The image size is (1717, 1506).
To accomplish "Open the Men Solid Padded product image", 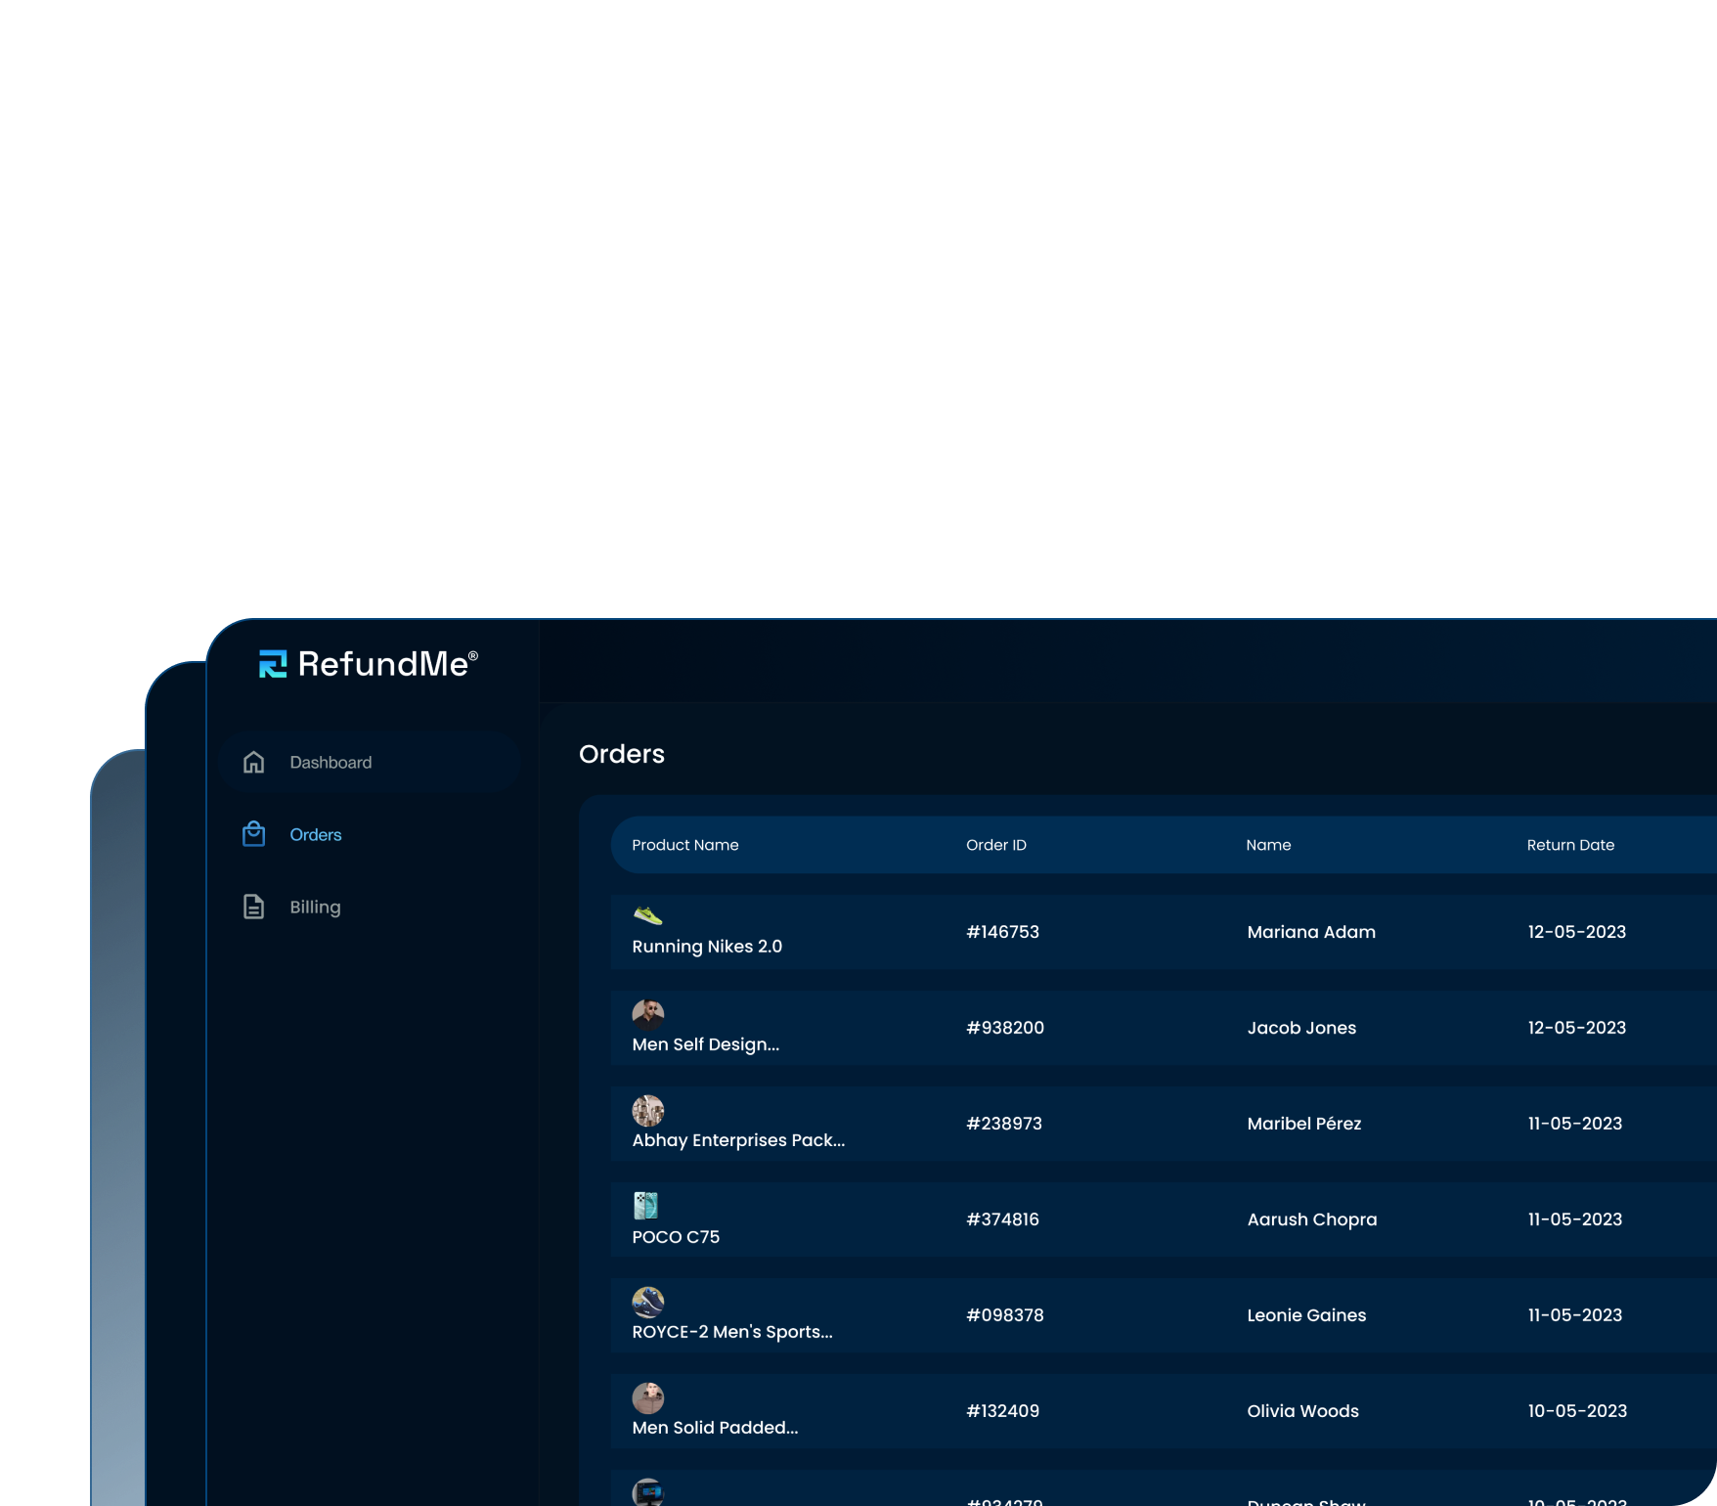I will (x=647, y=1397).
